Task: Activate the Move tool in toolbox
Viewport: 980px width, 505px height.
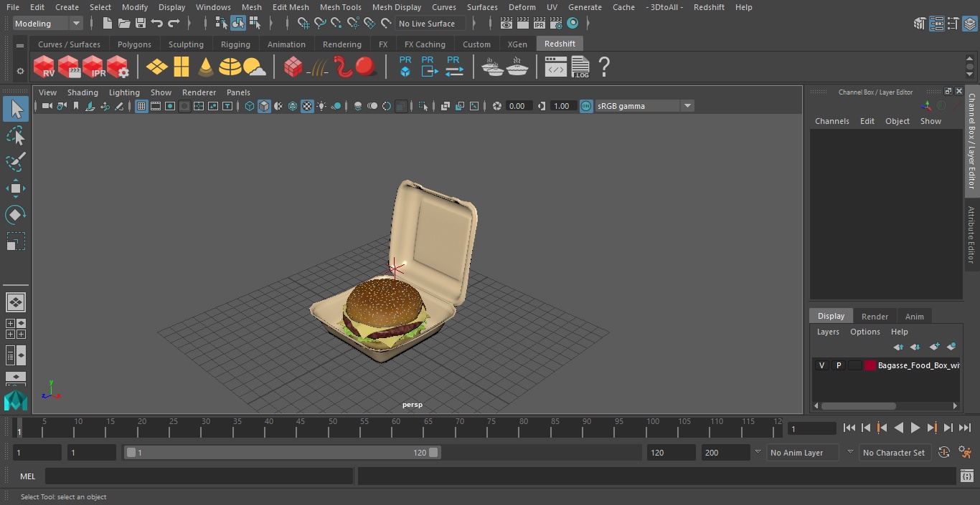Action: coord(15,188)
